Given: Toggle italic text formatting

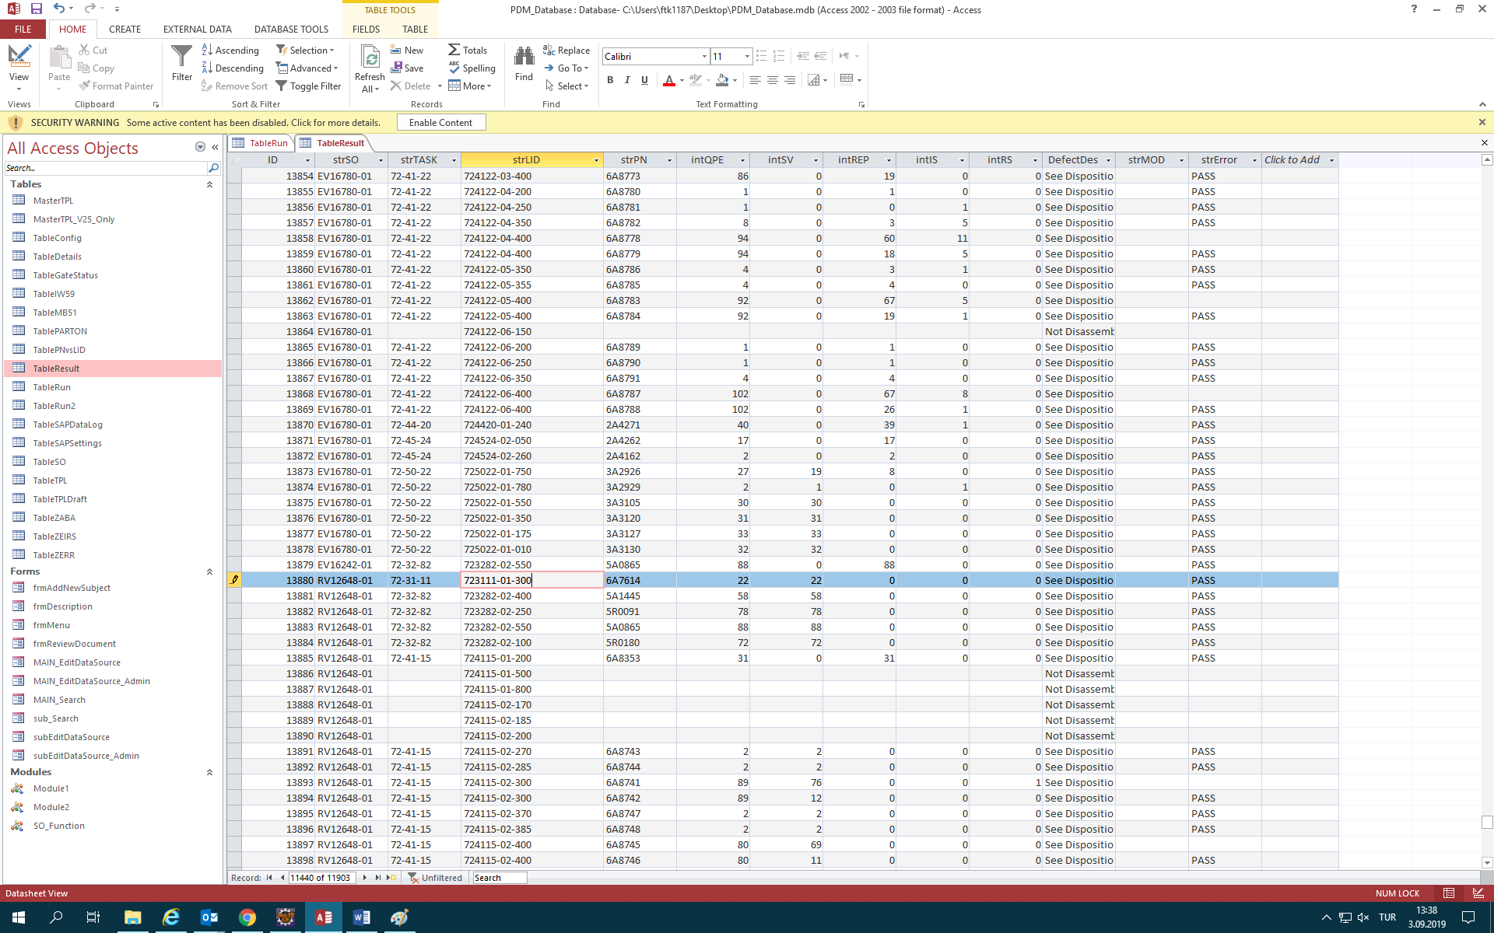Looking at the screenshot, I should pos(627,80).
